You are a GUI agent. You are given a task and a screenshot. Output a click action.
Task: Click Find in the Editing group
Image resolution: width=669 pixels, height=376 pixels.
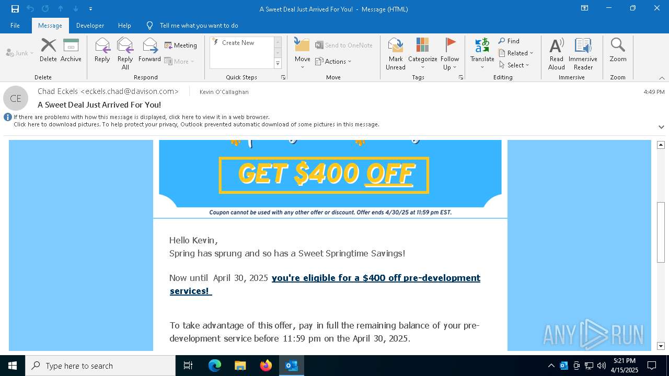coord(509,41)
